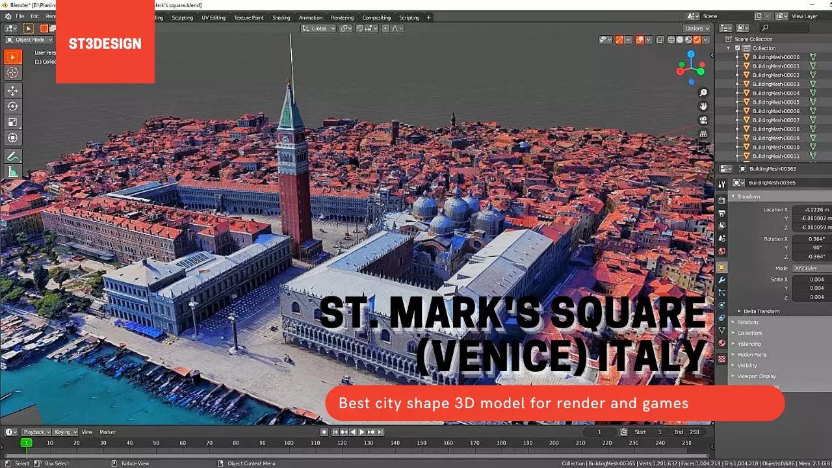Uncheck the Collection visibility checkbox
The image size is (832, 468).
[x=738, y=48]
